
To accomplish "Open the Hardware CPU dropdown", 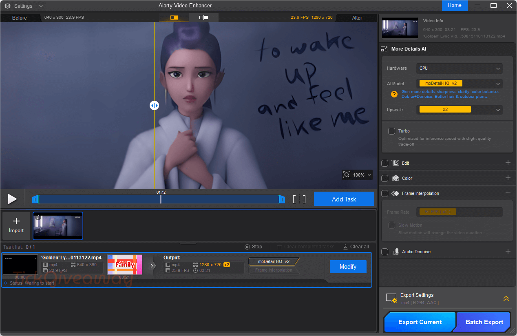I will pos(459,69).
